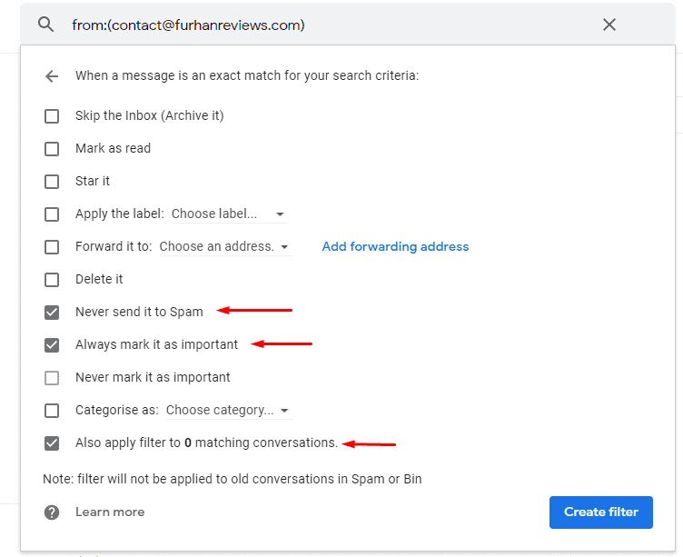This screenshot has width=683, height=557.
Task: Open the Choose category dropdown
Action: coord(227,411)
